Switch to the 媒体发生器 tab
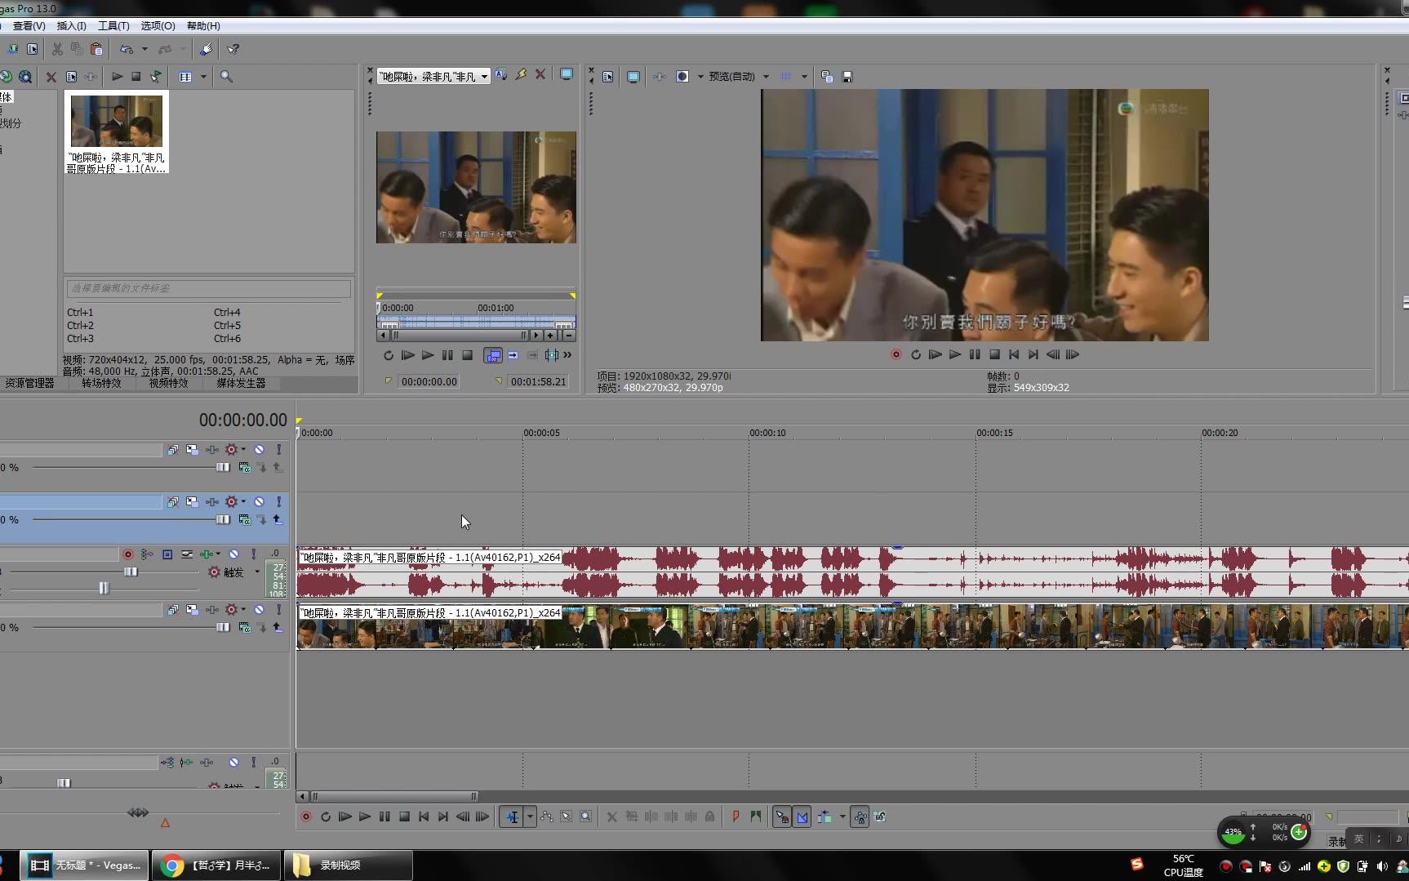The width and height of the screenshot is (1409, 881). click(241, 384)
